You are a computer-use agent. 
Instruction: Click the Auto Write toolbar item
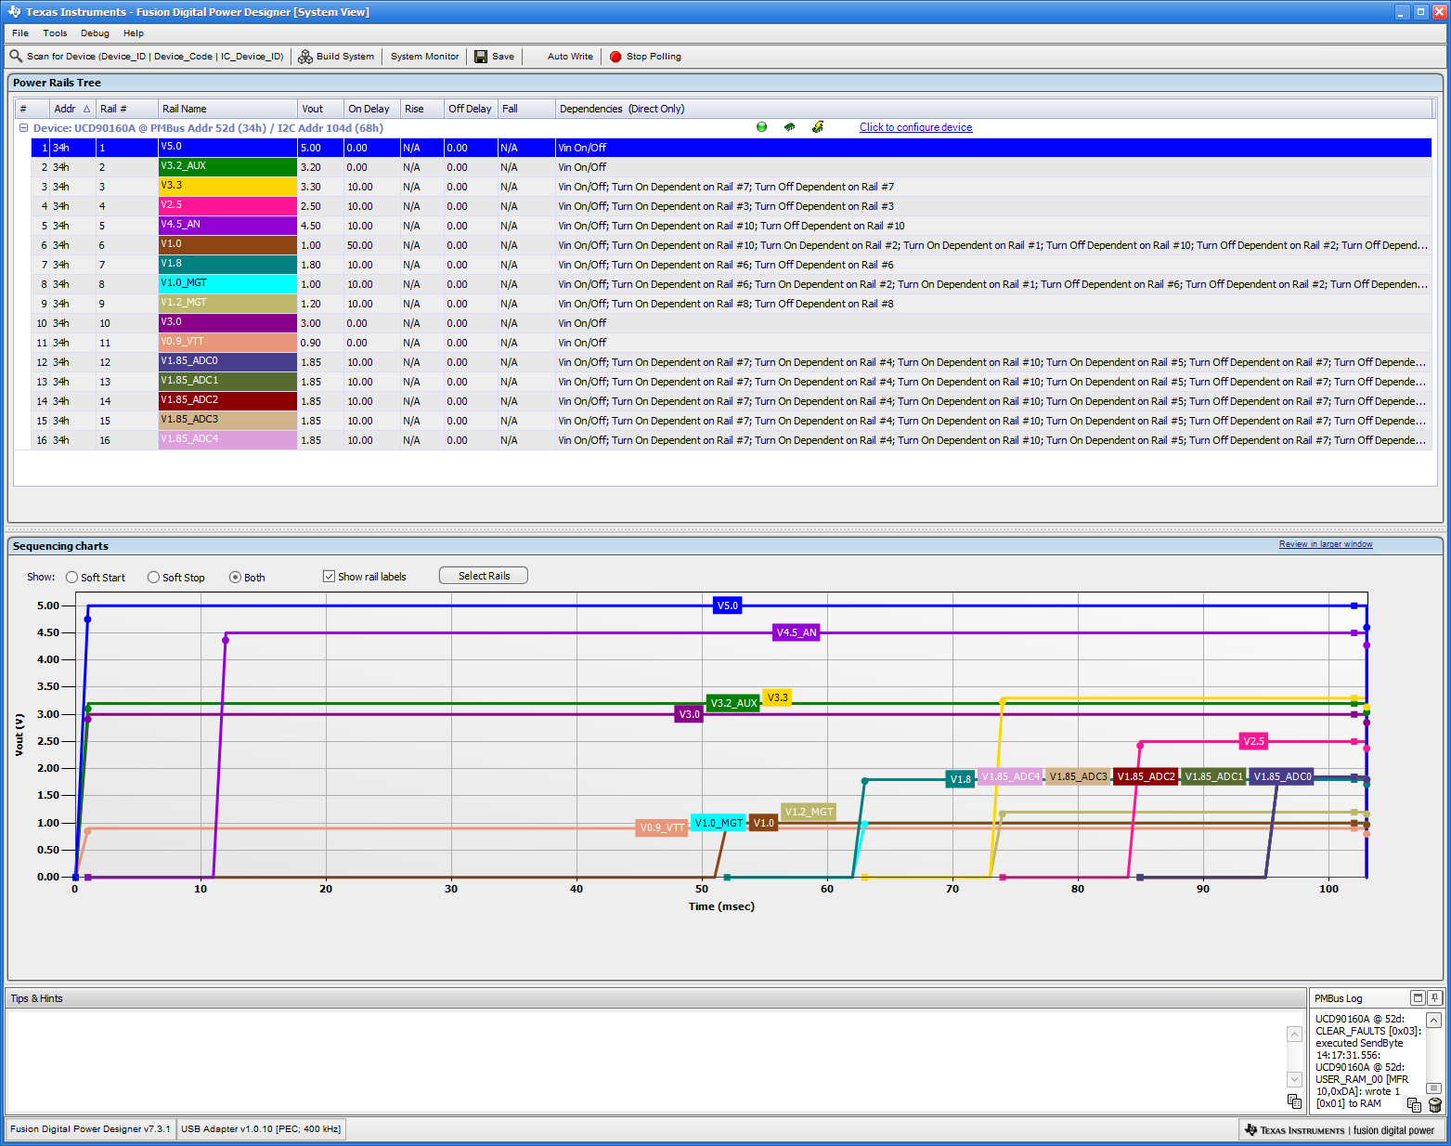click(570, 57)
